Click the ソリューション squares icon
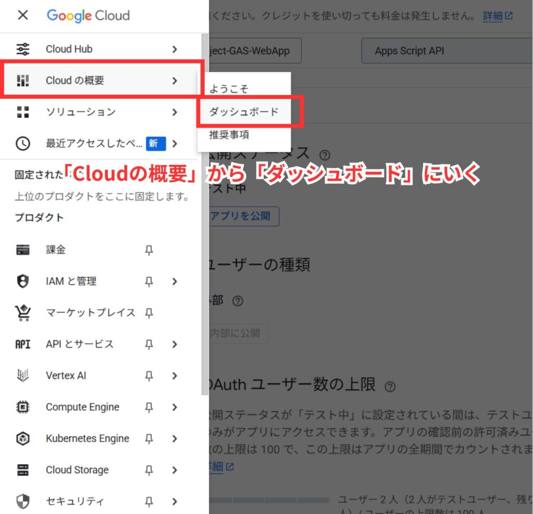 click(23, 112)
